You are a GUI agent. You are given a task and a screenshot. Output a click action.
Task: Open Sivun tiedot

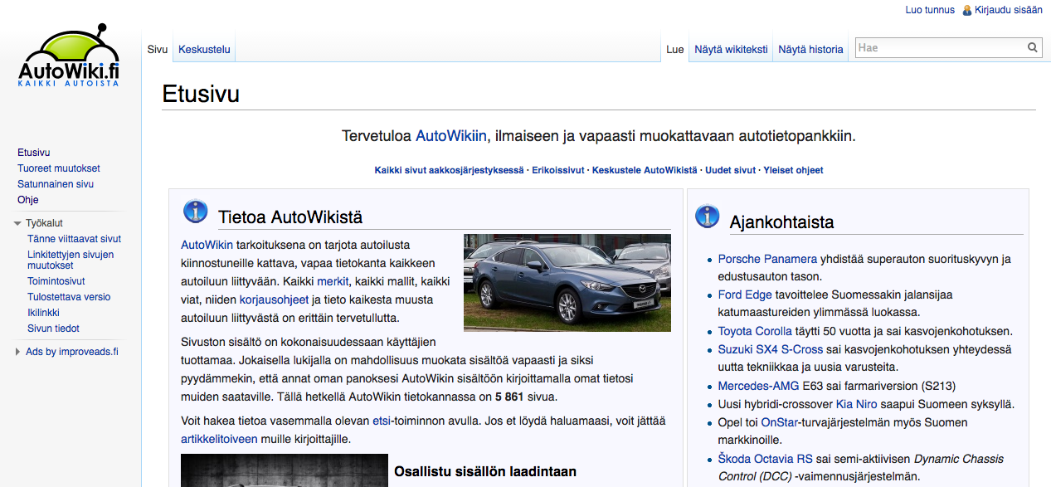(x=53, y=329)
